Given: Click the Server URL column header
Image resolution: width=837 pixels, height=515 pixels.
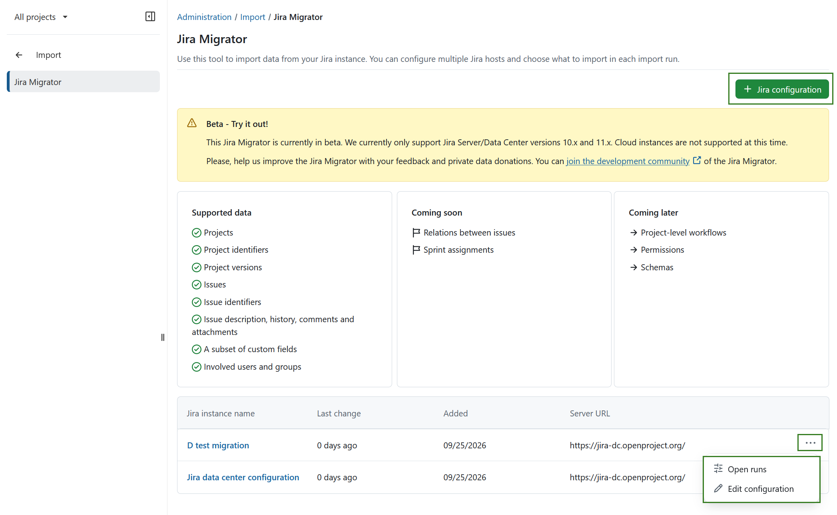Looking at the screenshot, I should [590, 414].
